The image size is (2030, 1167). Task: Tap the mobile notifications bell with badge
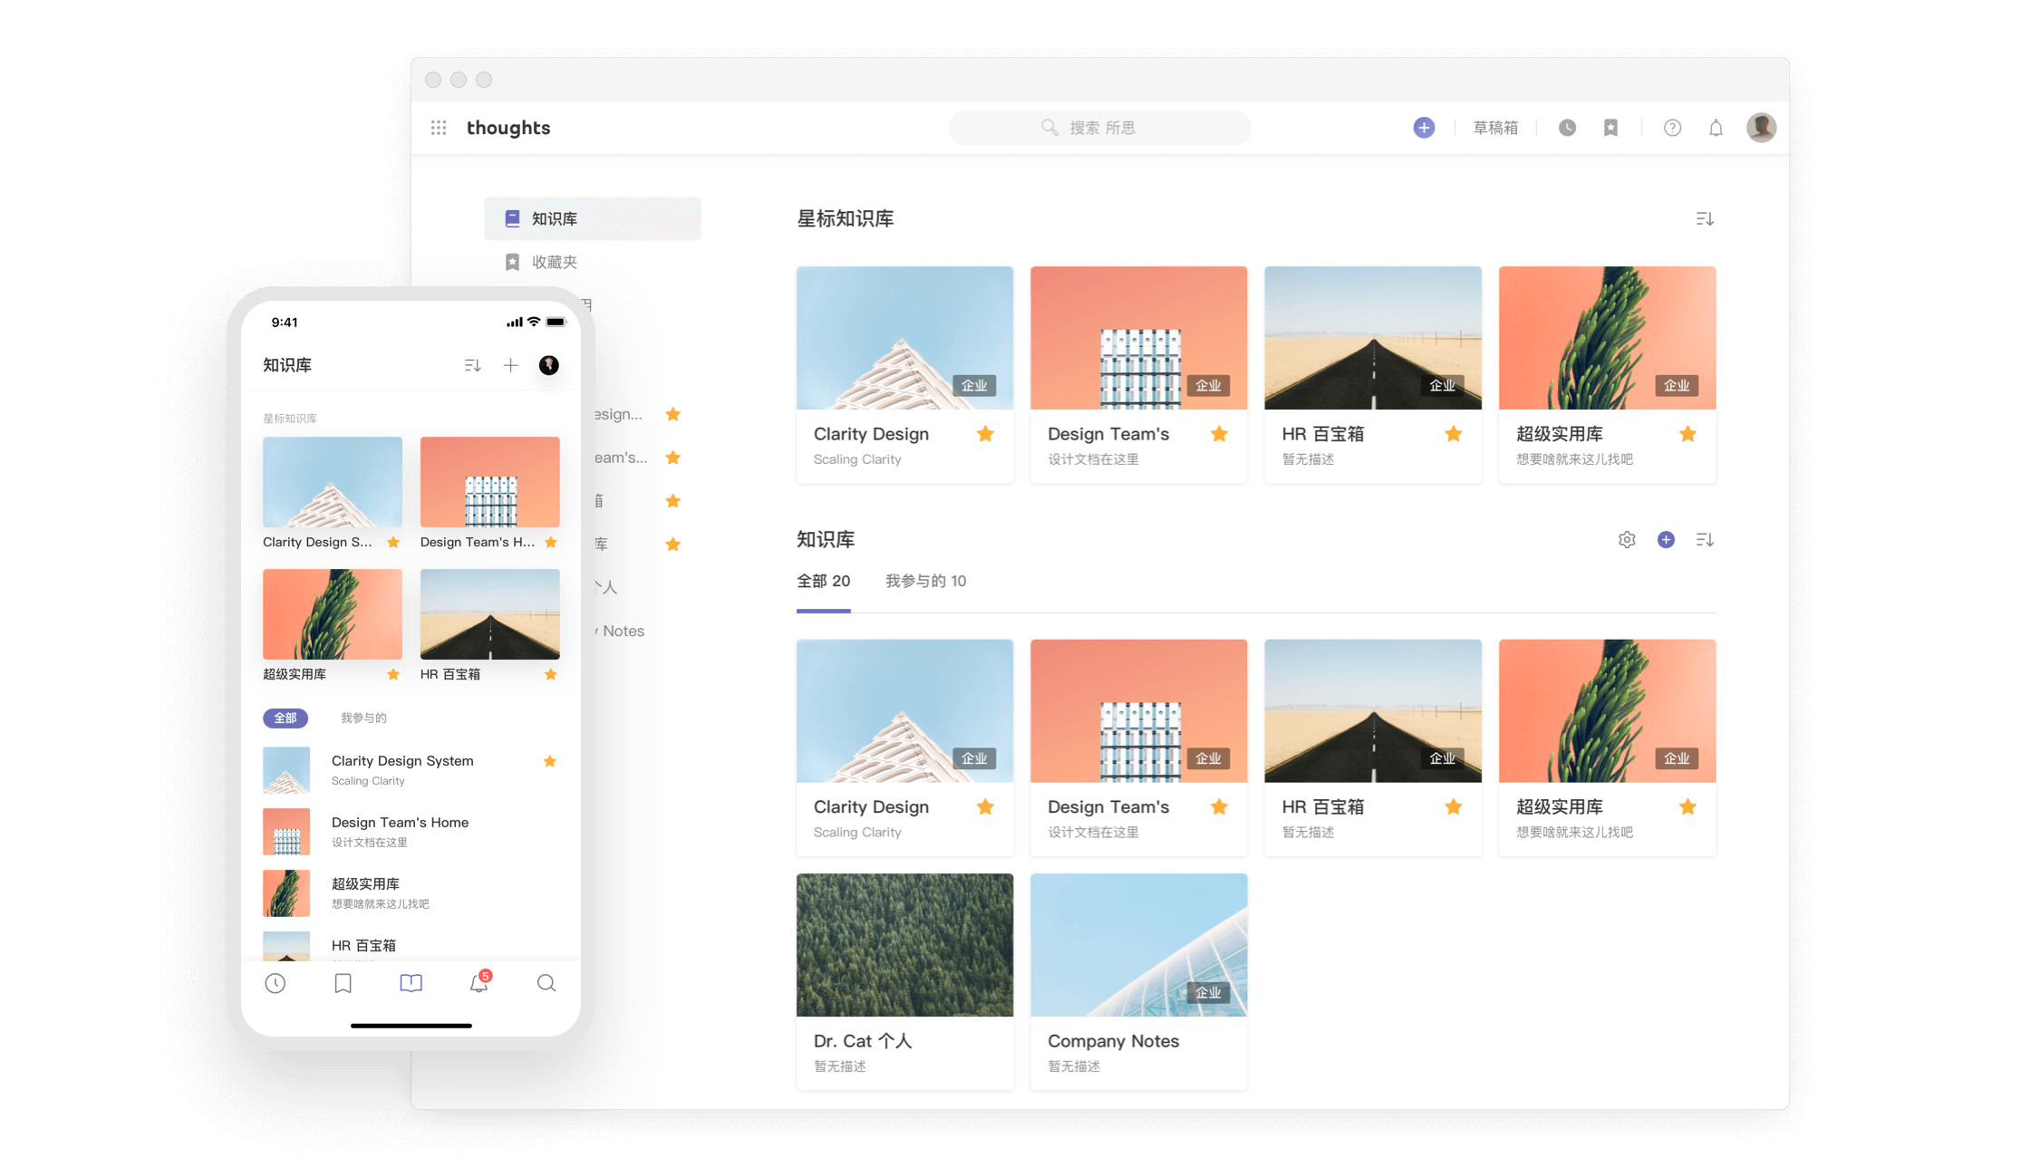(x=479, y=983)
